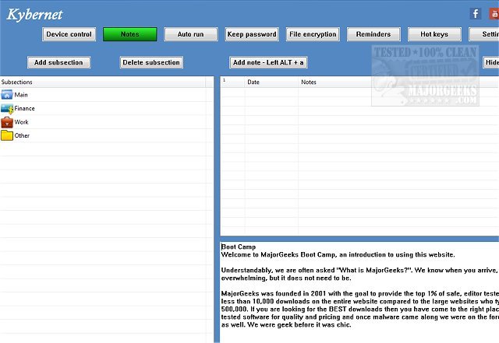Viewport: 499px width, 343px height.
Task: Open the Reminders section
Action: point(373,34)
